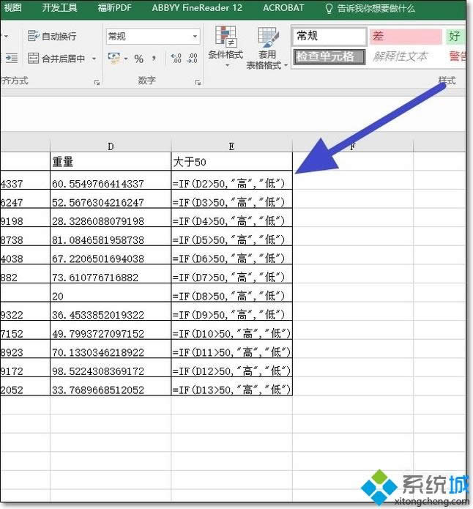The width and height of the screenshot is (473, 509).
Task: Apply the 差 cell style
Action: (406, 37)
